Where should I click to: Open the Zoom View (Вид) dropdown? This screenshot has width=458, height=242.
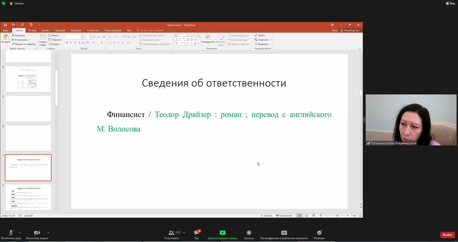450,3
